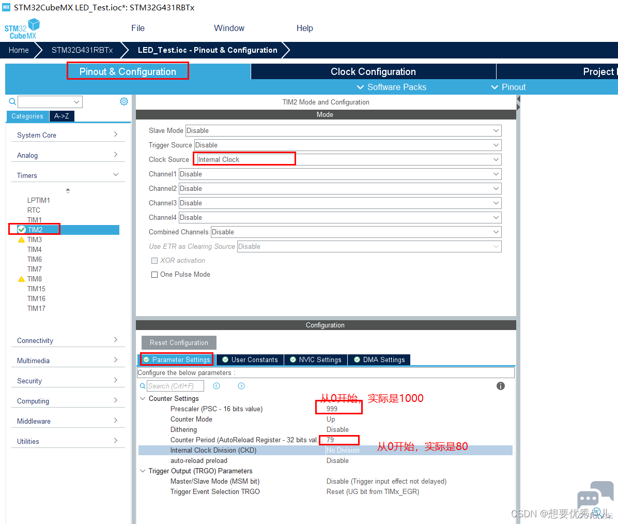618x524 pixels.
Task: Switch to the A->Z view tab
Action: (x=61, y=116)
